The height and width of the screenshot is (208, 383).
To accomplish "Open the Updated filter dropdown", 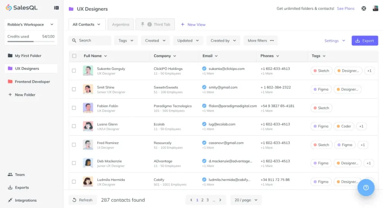I will point(188,40).
